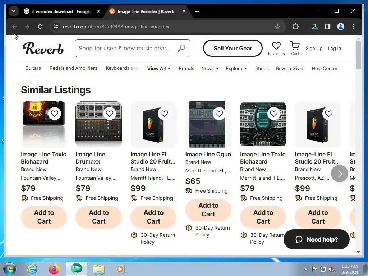Favorite the first Image Line Toxic Biohazard
This screenshot has width=368, height=276.
click(x=55, y=114)
